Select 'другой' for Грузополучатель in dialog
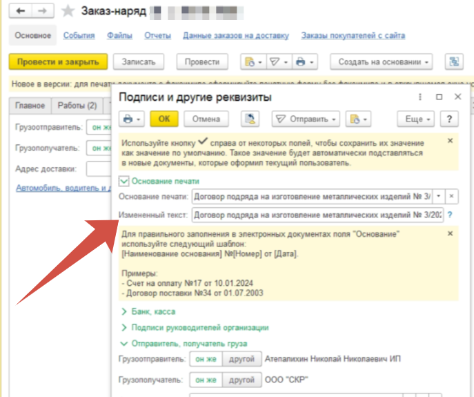The height and width of the screenshot is (397, 474). tap(242, 380)
